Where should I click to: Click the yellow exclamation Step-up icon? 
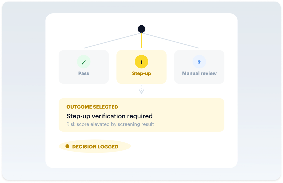tap(141, 62)
